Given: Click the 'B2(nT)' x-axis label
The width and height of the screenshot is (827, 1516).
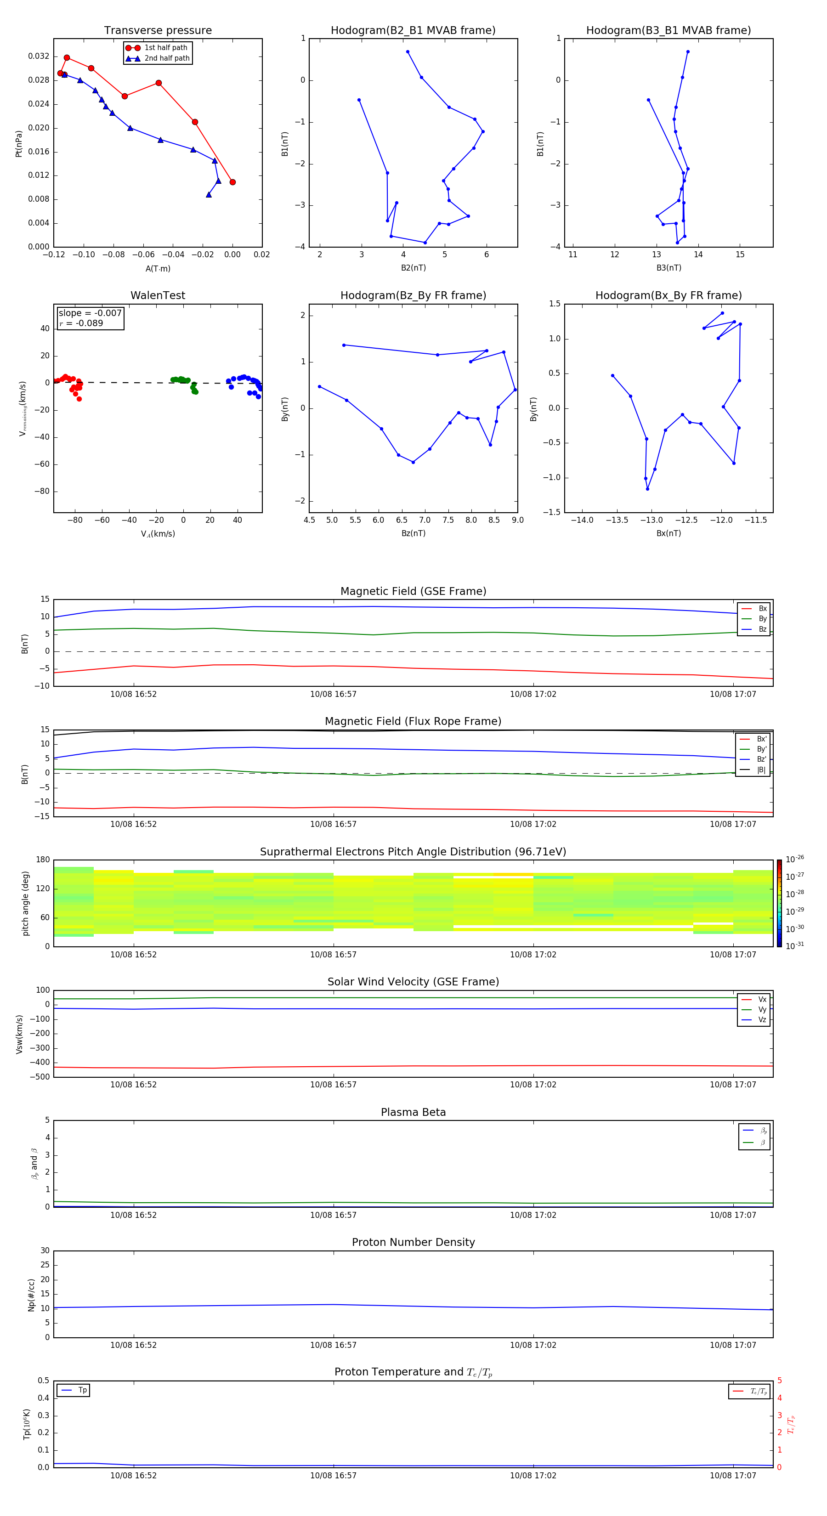Looking at the screenshot, I should click(413, 268).
